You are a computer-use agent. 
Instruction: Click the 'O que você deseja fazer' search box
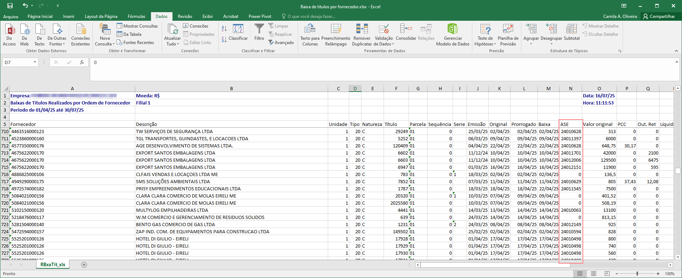[x=308, y=16]
